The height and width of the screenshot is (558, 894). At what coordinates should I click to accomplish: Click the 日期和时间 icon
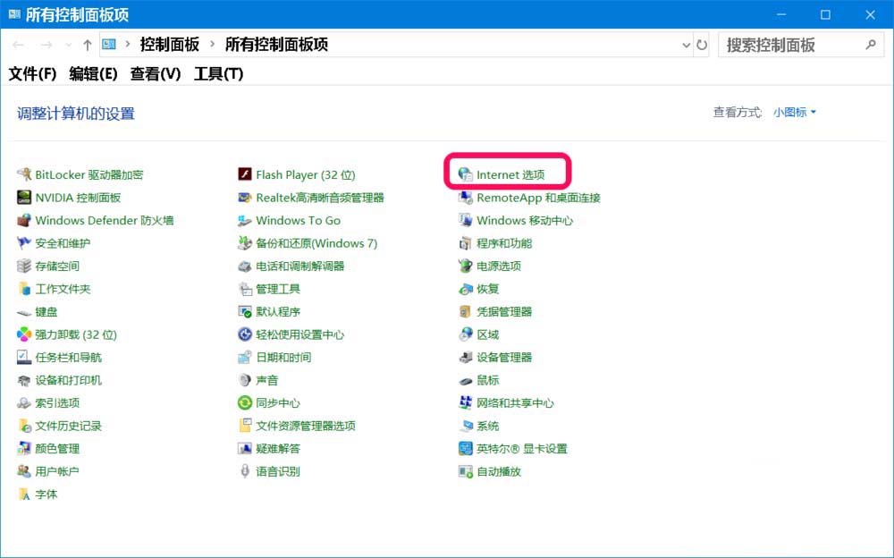tap(245, 357)
